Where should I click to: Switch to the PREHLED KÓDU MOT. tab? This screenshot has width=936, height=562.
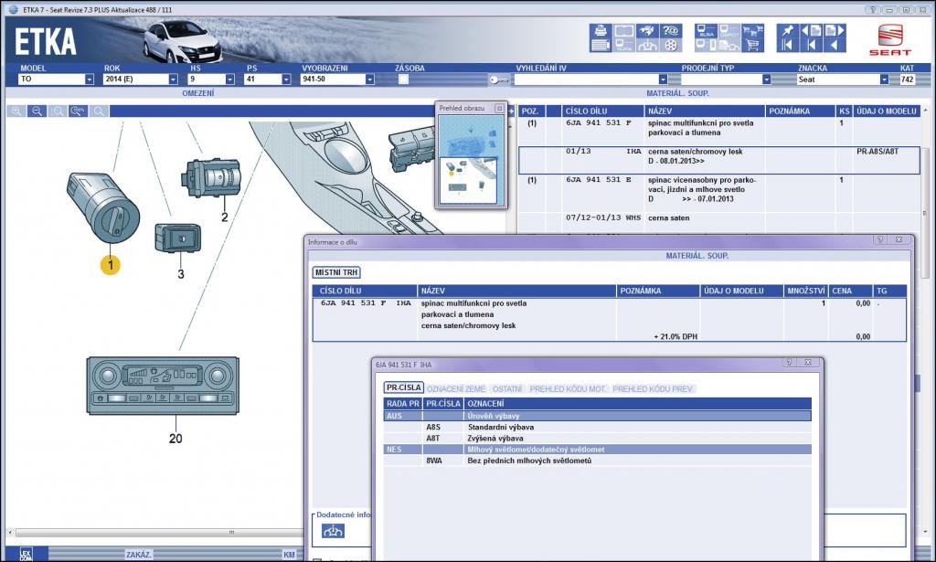click(568, 389)
